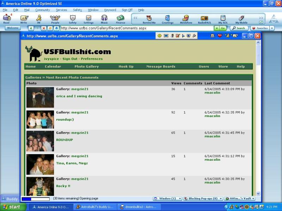This screenshot has width=282, height=211.
Task: Open 'erica and I swing dancing' photo link
Action: pyautogui.click(x=79, y=96)
